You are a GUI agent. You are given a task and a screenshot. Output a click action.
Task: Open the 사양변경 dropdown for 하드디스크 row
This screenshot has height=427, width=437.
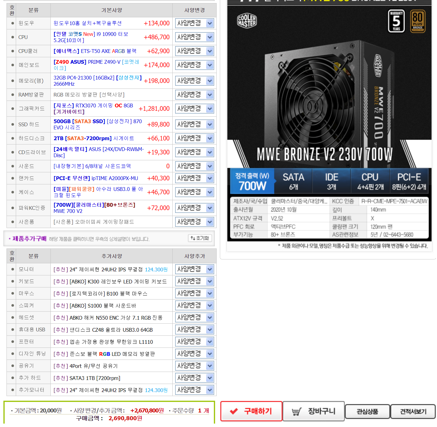[x=195, y=138]
